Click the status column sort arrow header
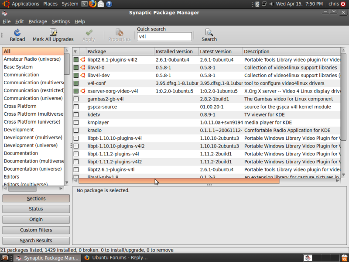 tap(75, 52)
